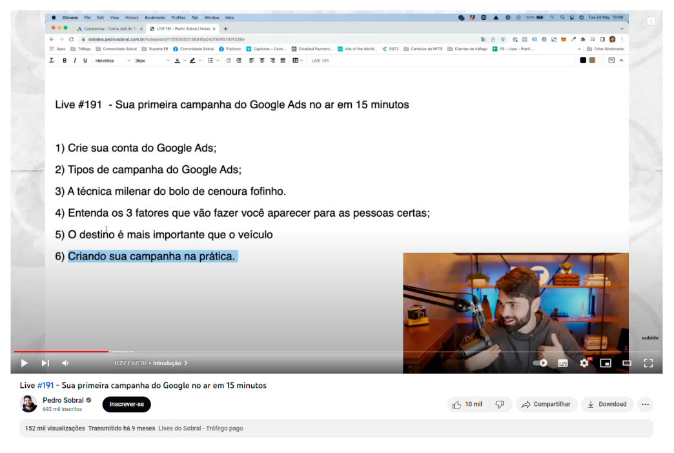The image size is (674, 453).
Task: Open the Helvetica font dropdown
Action: (x=112, y=61)
